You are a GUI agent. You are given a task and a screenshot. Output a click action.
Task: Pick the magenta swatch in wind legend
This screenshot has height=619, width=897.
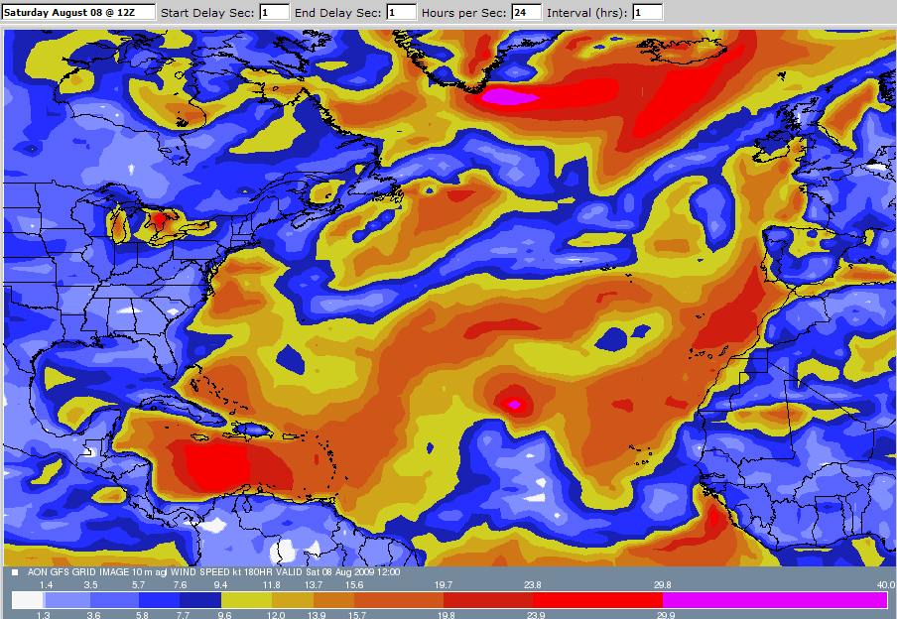pos(774,600)
